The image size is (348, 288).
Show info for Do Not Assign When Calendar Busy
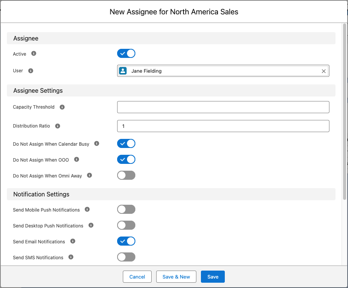pyautogui.click(x=97, y=143)
